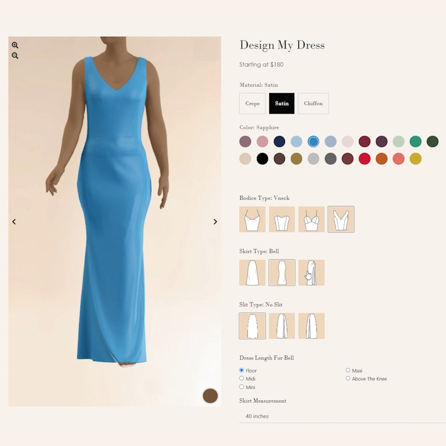The width and height of the screenshot is (446, 446).
Task: Select the side slit option icon
Action: pos(311,326)
